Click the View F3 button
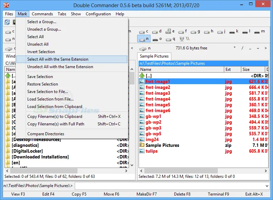This screenshot has width=273, height=200. click(18, 194)
